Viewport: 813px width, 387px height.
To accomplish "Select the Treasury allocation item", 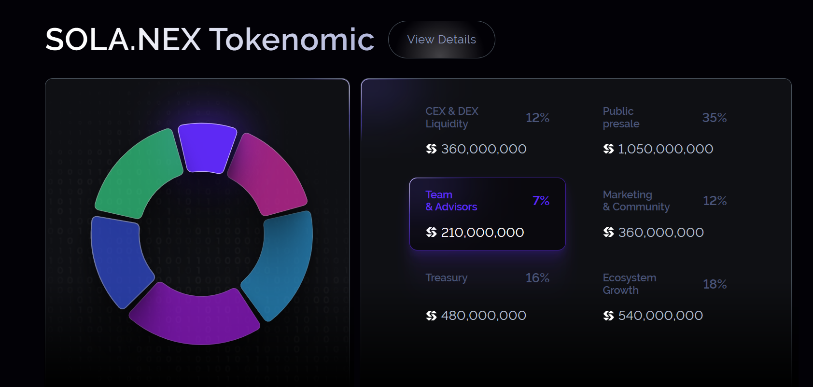I will [488, 297].
